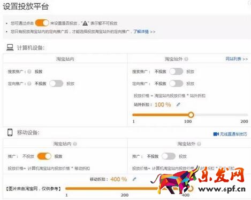The width and height of the screenshot is (251, 200).
Task: Open the 网站列表 >> link
Action: [x=237, y=59]
